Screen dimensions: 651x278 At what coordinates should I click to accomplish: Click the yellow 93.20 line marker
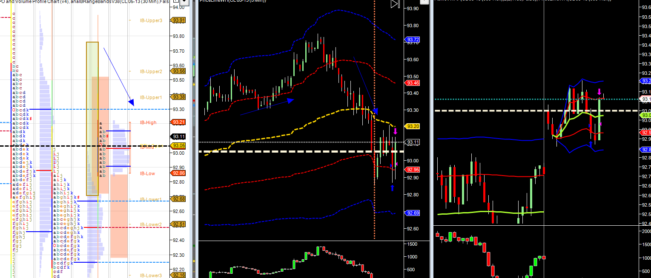412,126
